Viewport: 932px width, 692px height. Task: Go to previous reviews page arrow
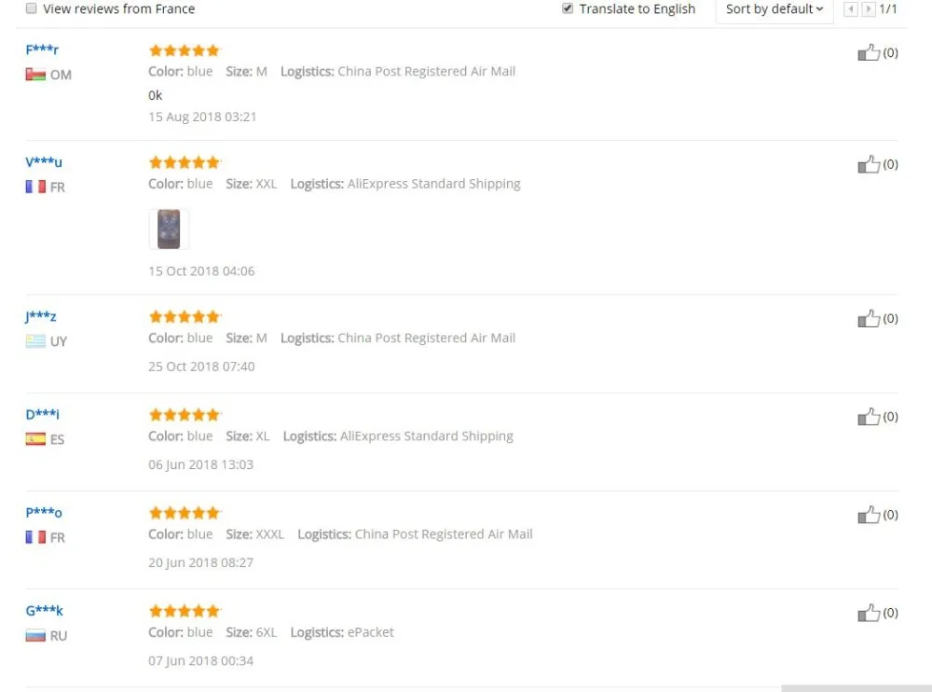(x=851, y=9)
